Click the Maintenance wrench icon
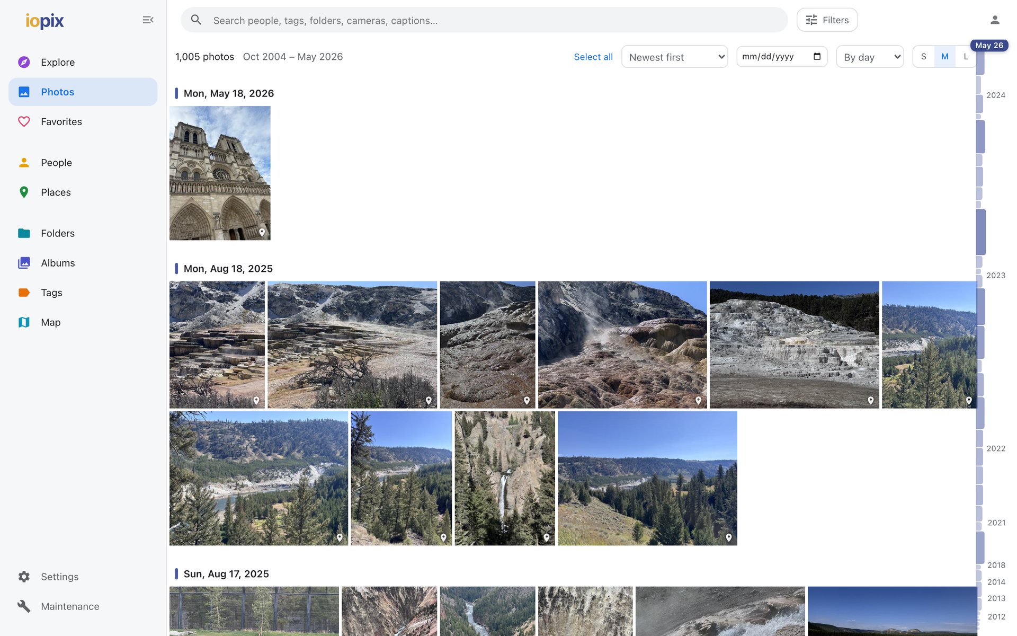 (24, 606)
